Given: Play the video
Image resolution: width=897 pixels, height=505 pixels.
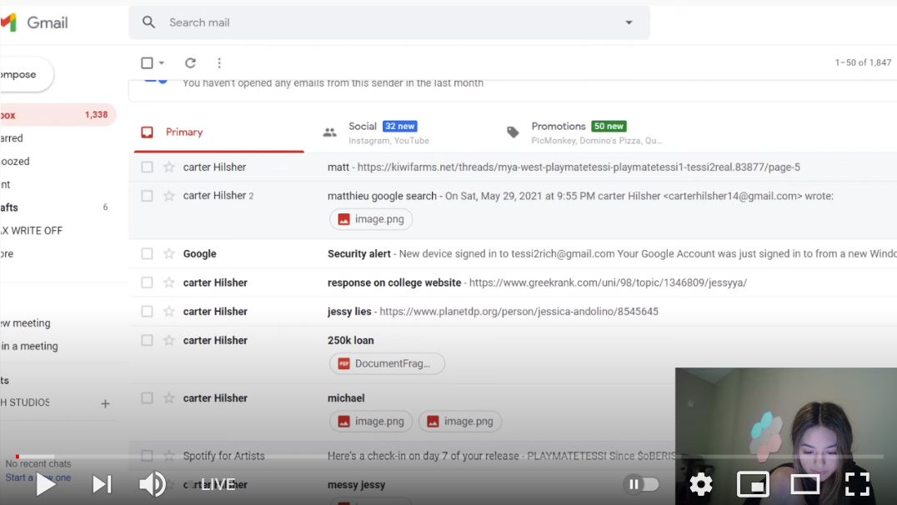Looking at the screenshot, I should pos(45,484).
